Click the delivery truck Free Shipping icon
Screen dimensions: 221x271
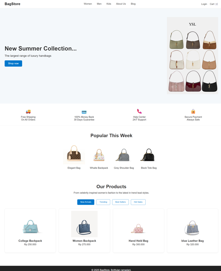coord(28,112)
